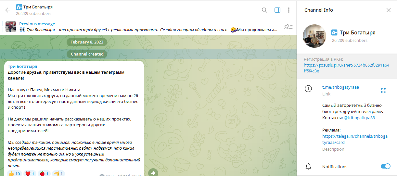Toggle the right sidebar panel icon
This screenshot has width=397, height=176.
tap(277, 10)
